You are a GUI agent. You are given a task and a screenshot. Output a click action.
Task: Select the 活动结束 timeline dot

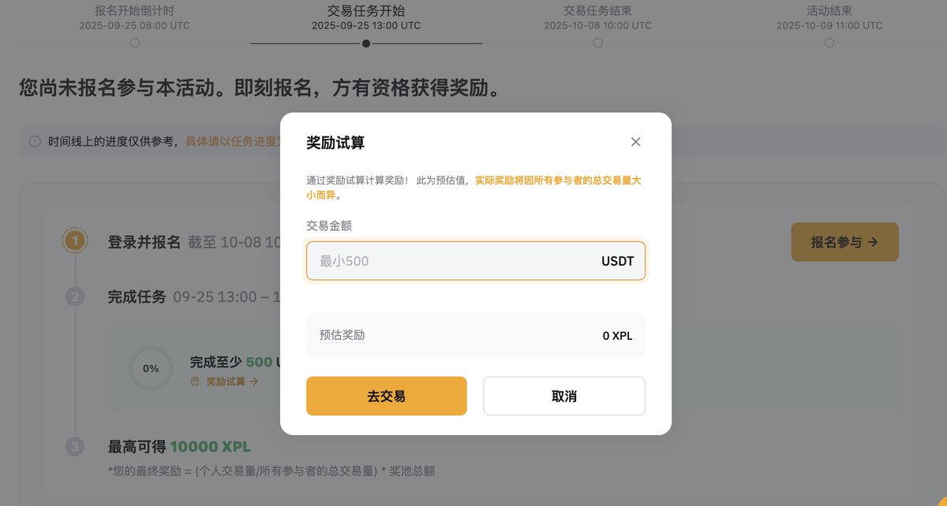pyautogui.click(x=829, y=43)
